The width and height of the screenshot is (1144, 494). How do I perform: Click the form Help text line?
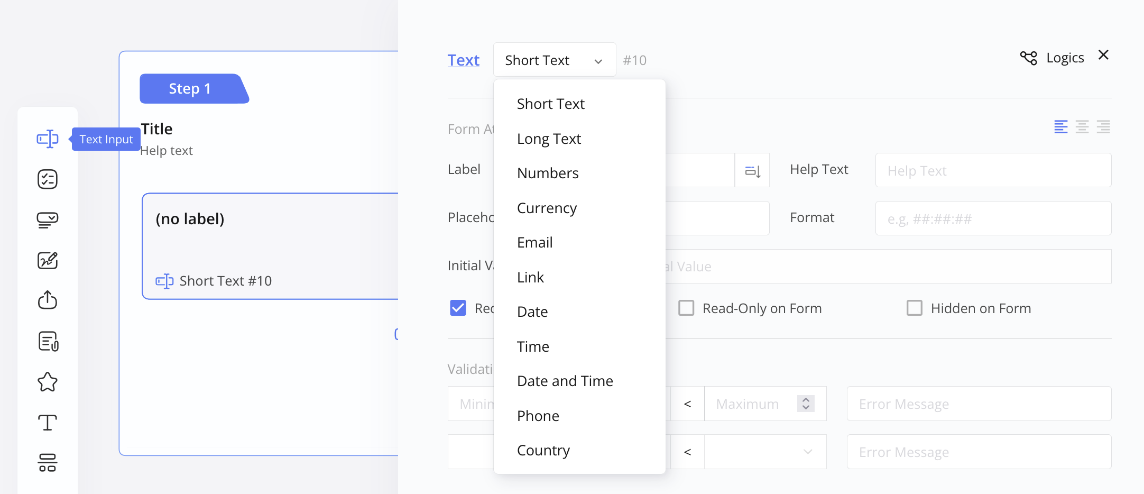click(x=167, y=151)
